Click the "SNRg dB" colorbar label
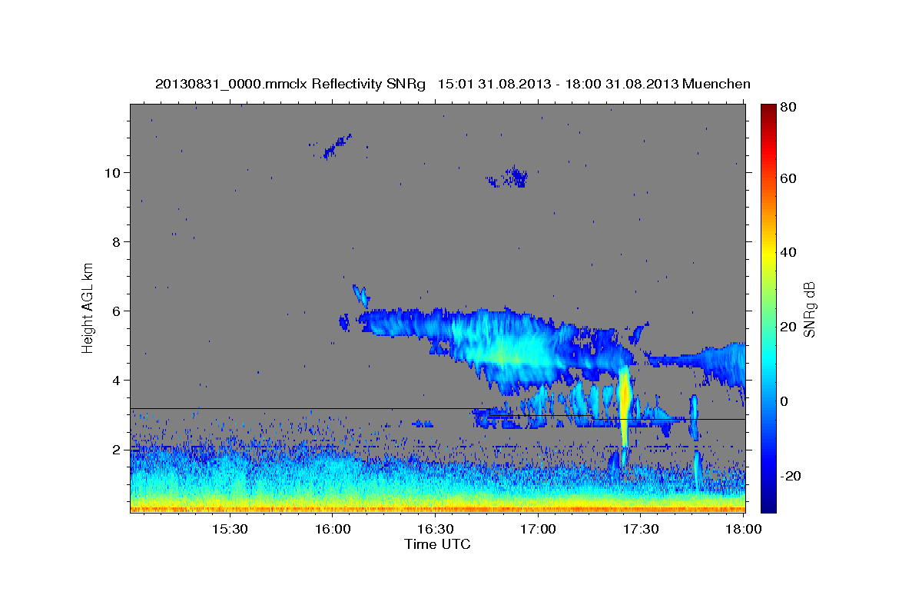The image size is (922, 615). [808, 308]
